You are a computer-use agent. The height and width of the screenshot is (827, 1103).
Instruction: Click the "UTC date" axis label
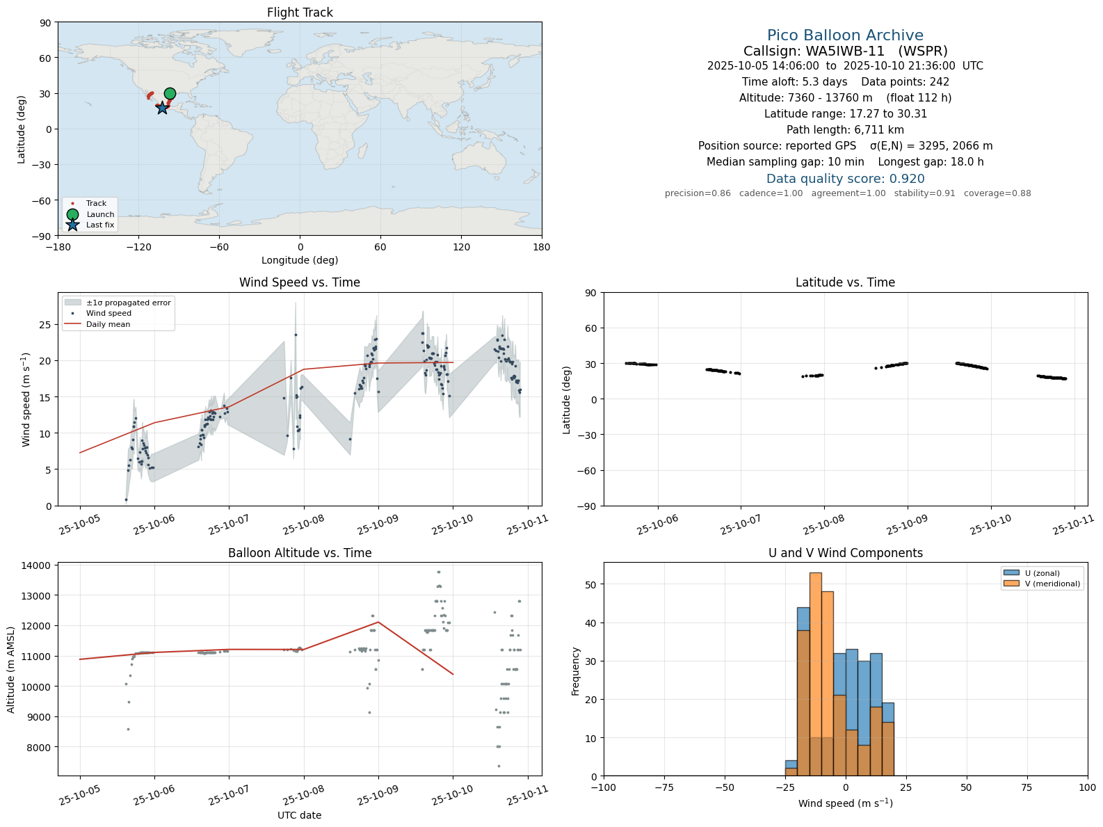[x=300, y=815]
